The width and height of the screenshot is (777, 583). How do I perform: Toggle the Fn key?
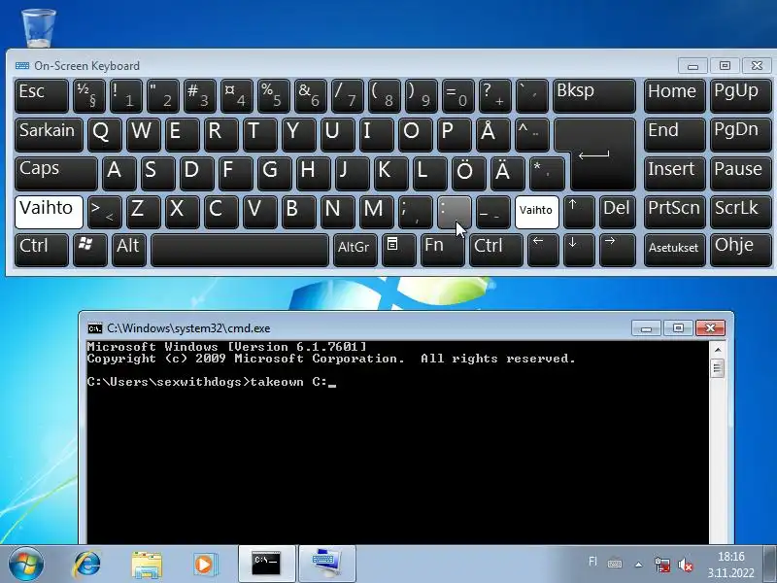point(442,251)
